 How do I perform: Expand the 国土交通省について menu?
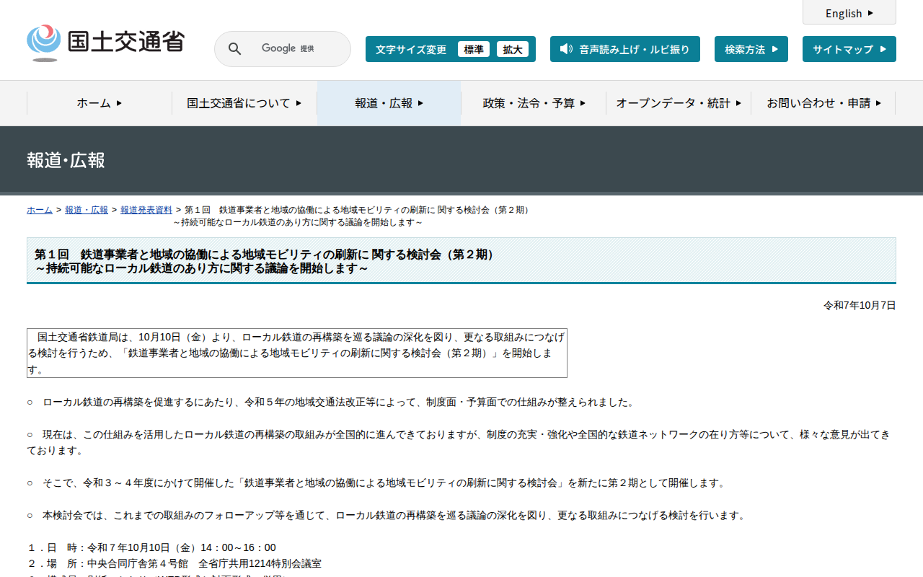pyautogui.click(x=244, y=103)
